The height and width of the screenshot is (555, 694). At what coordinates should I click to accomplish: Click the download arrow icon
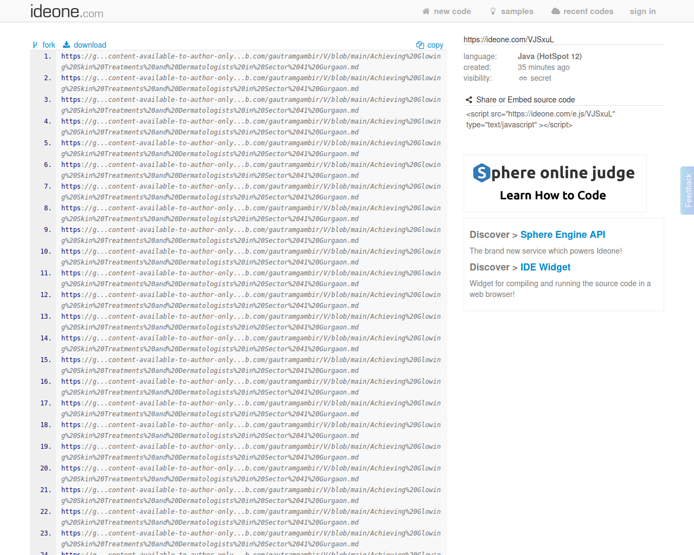(67, 45)
